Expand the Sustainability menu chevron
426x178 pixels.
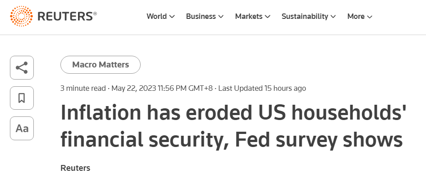pyautogui.click(x=333, y=17)
